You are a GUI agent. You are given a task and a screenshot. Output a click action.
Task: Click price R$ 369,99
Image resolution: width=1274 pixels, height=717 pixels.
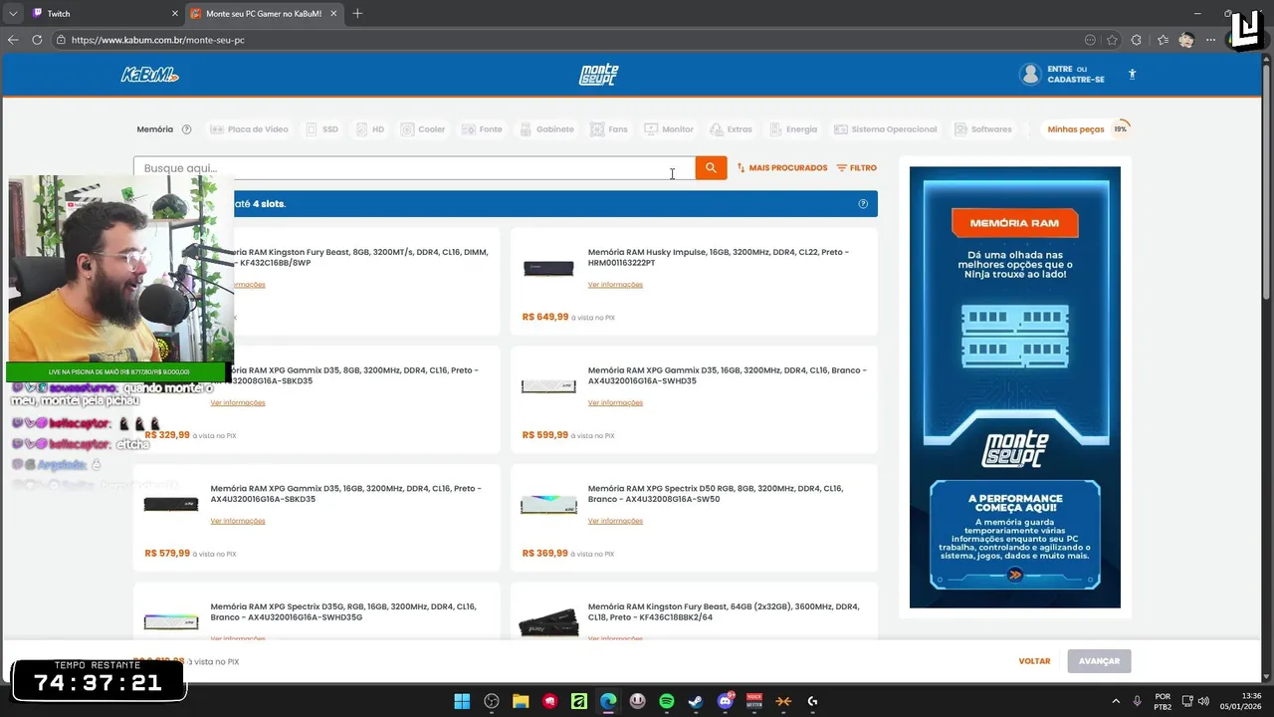545,554
